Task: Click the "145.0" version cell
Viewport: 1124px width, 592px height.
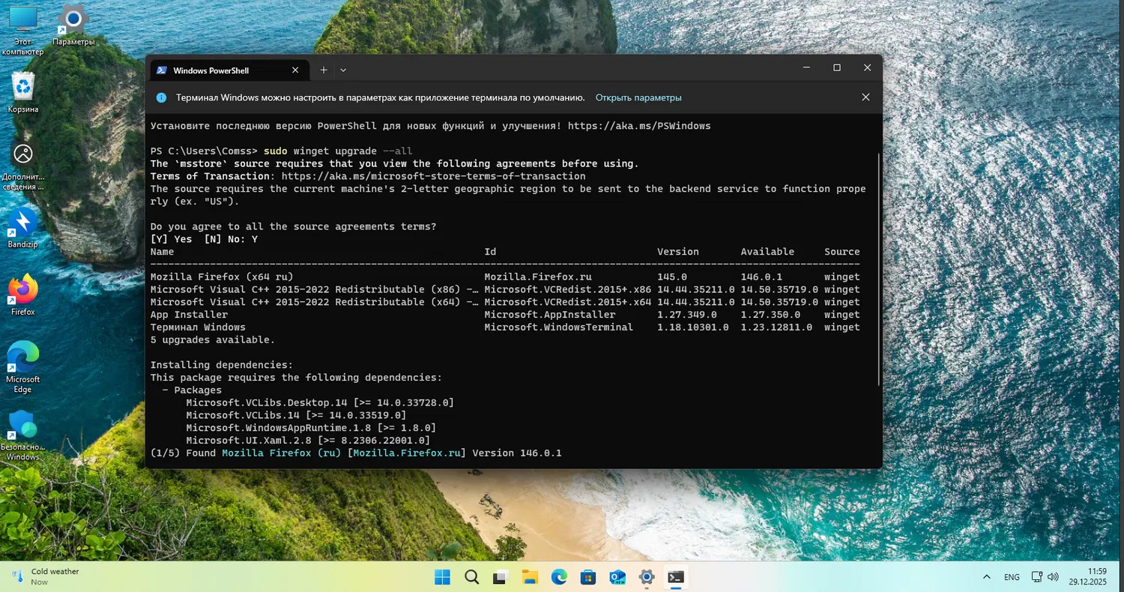Action: 672,277
